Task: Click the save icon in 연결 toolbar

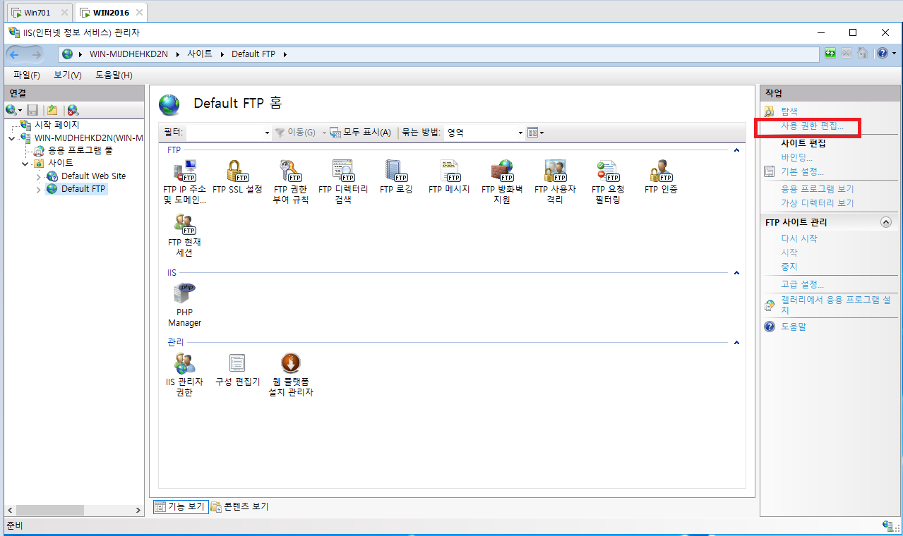Action: [32, 110]
